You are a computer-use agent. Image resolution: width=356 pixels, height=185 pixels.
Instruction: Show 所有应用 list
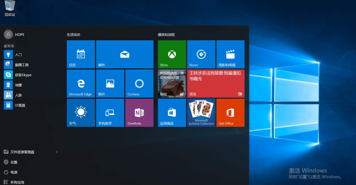[17, 182]
